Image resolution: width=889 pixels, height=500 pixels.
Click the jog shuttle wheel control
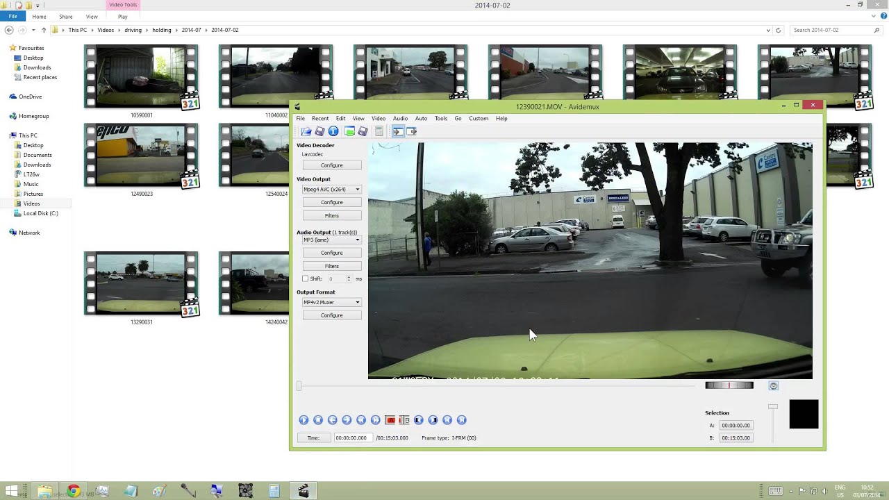[x=729, y=385]
